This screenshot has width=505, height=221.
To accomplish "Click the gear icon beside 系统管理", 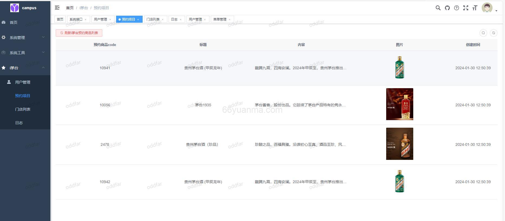I will (x=4, y=37).
